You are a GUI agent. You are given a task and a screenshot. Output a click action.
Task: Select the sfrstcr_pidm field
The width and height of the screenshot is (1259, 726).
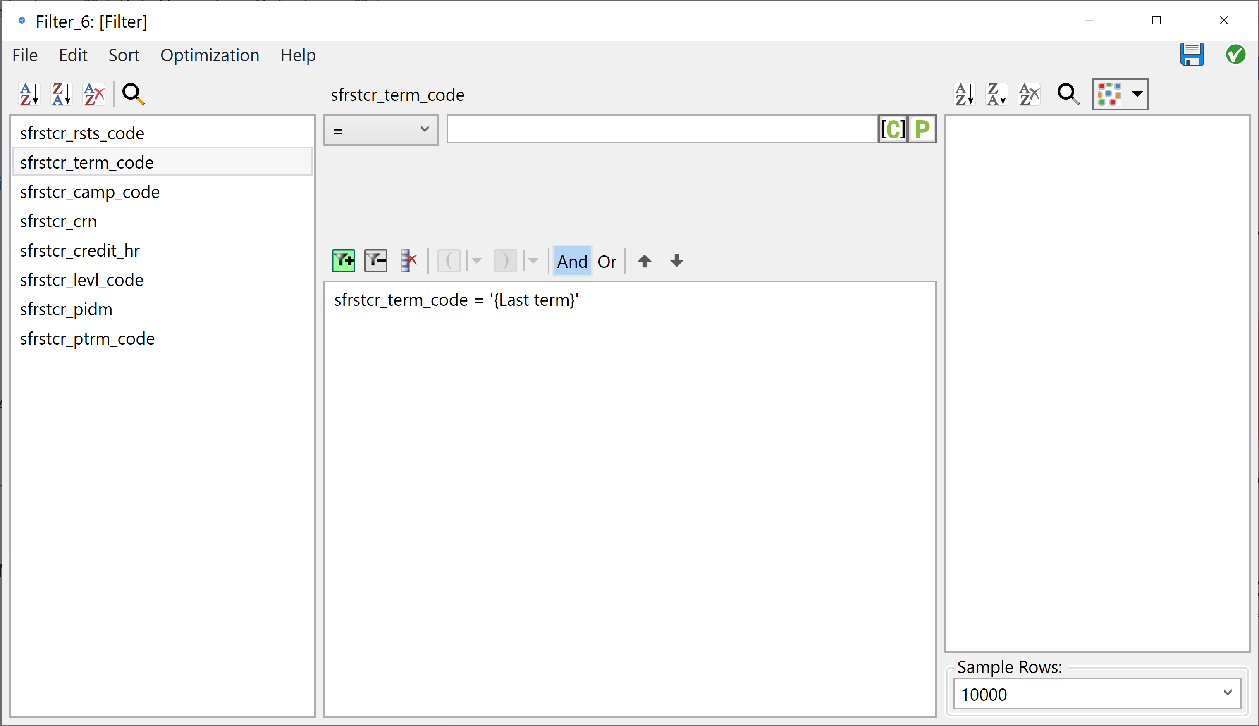pyautogui.click(x=162, y=309)
